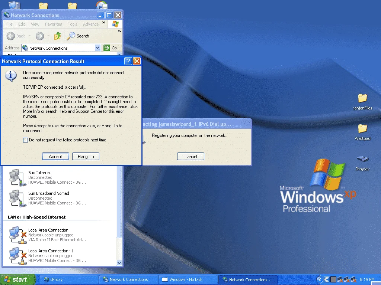Open the Sun Internet connection icon
The height and width of the screenshot is (285, 381).
17,177
